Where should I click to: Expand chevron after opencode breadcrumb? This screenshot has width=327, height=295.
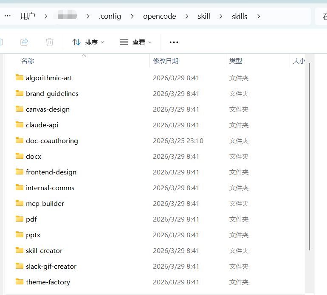tap(187, 16)
